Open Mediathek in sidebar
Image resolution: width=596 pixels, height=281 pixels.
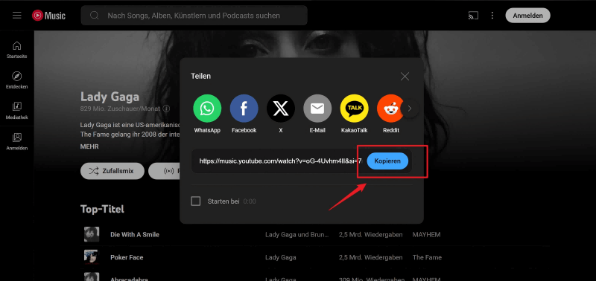click(x=16, y=110)
